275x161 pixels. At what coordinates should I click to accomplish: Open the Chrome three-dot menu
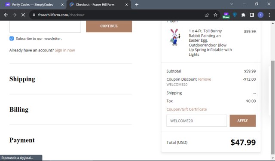pos(269,15)
